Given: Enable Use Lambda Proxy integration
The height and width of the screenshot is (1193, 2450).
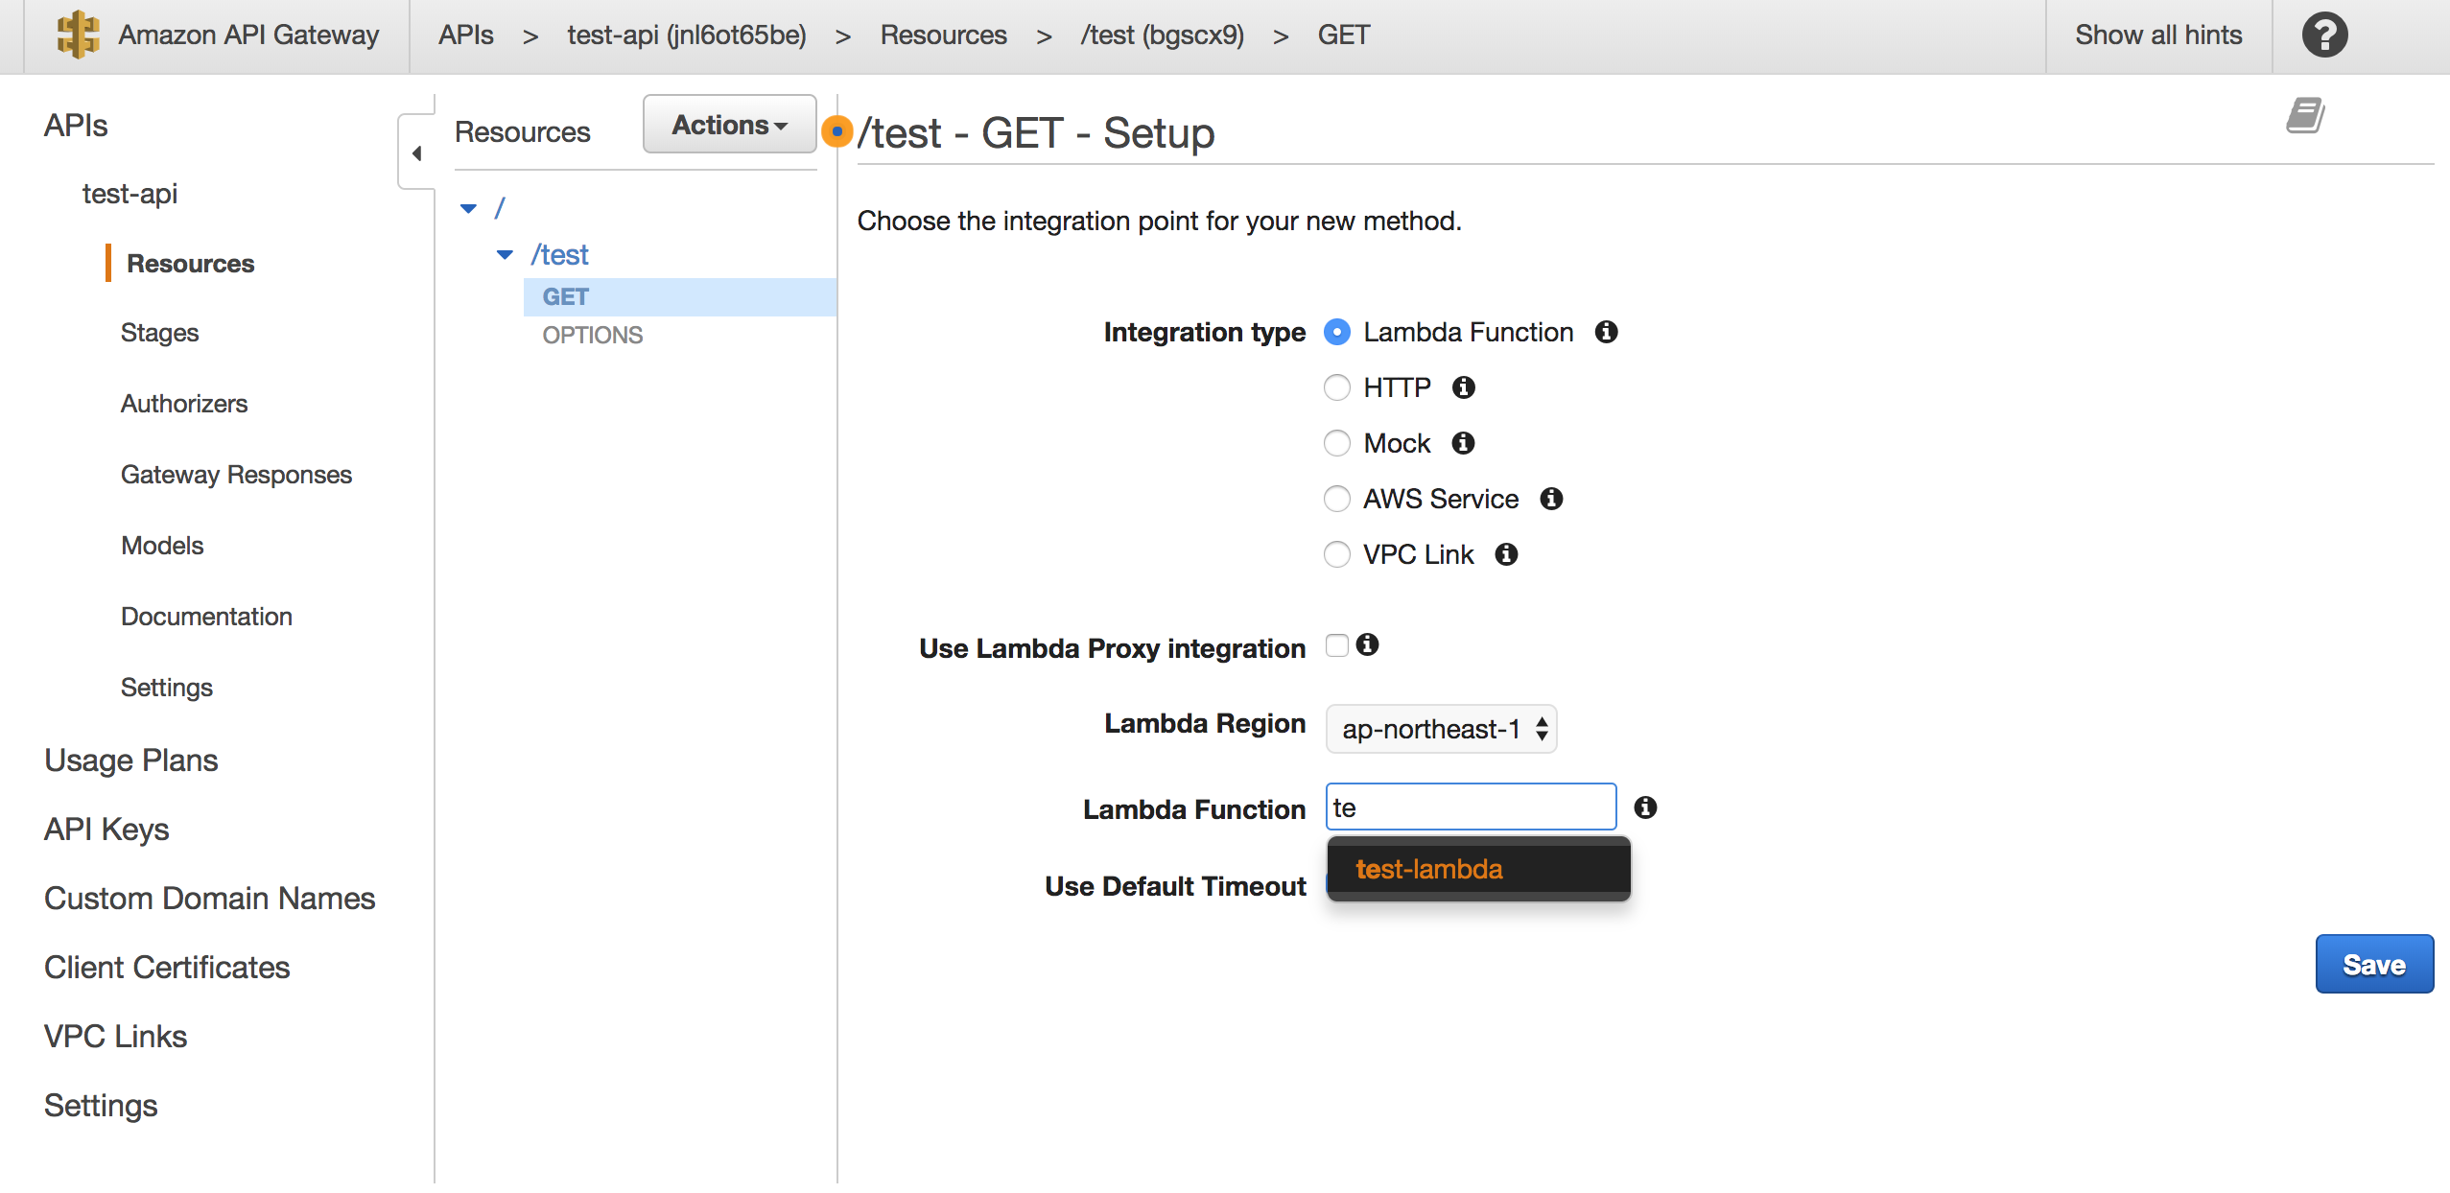Looking at the screenshot, I should tap(1337, 645).
